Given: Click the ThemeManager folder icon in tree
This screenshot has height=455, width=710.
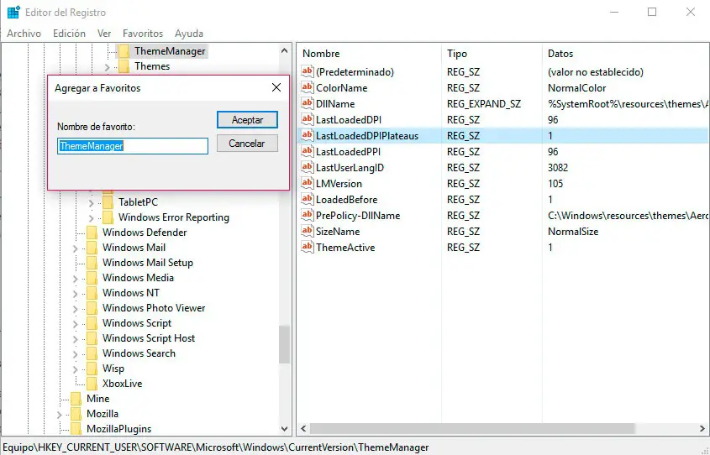Looking at the screenshot, I should pos(124,51).
